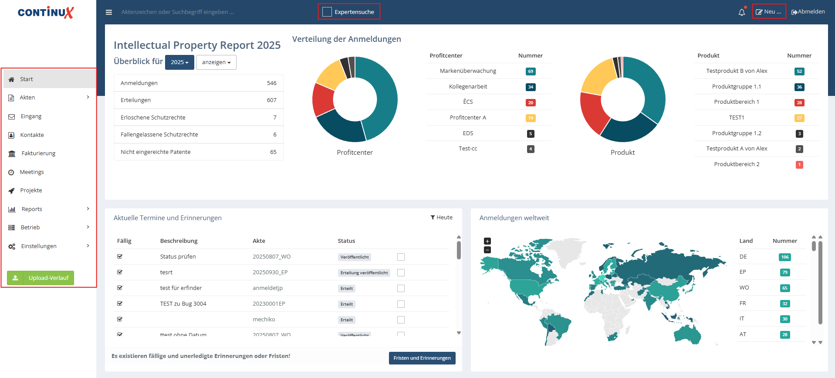The height and width of the screenshot is (378, 835).
Task: Tick the checkbox for TEST zu Bug 3004
Action: (x=401, y=304)
